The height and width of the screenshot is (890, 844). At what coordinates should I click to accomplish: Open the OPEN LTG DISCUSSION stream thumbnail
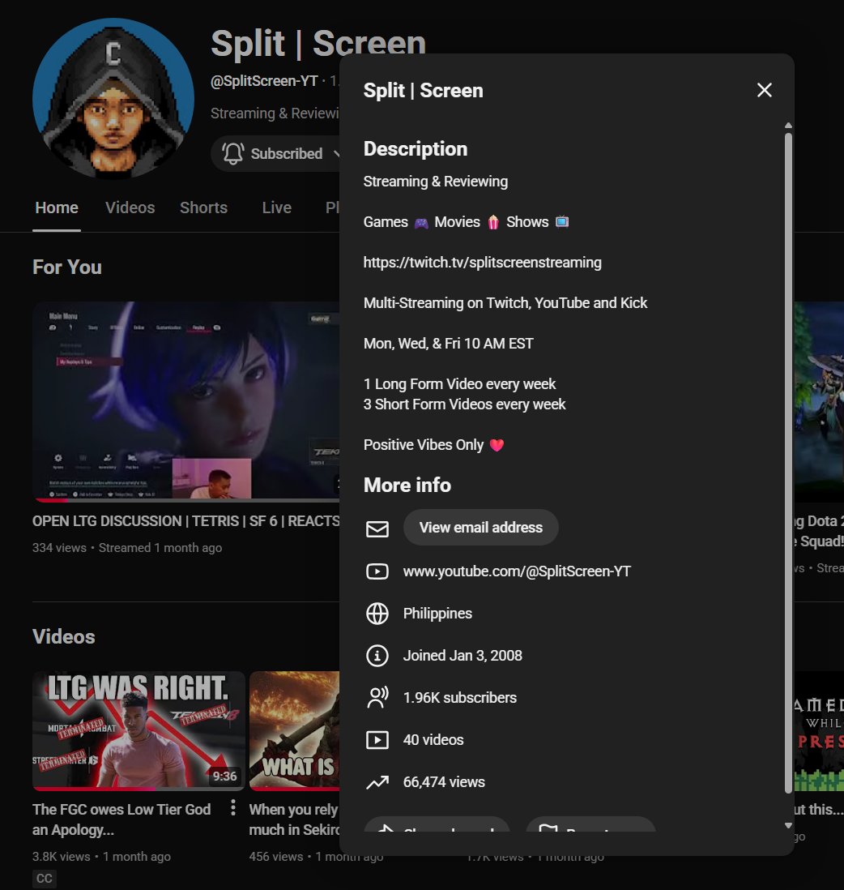[x=186, y=402]
